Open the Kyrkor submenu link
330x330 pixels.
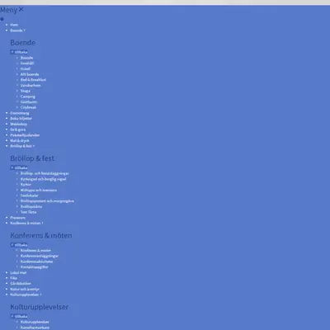click(26, 185)
